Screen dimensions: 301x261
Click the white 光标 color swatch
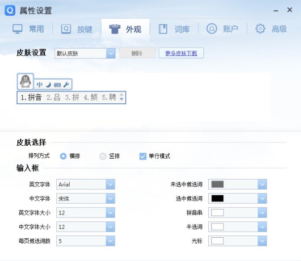pyautogui.click(x=217, y=241)
